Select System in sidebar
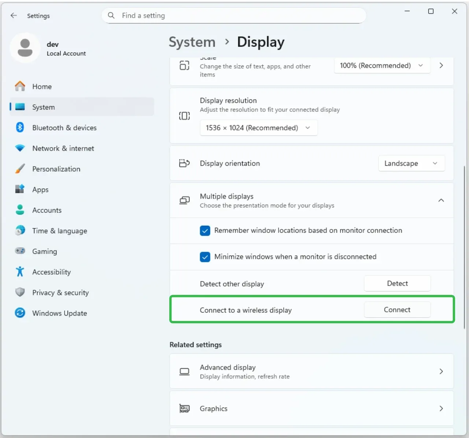 click(x=82, y=107)
